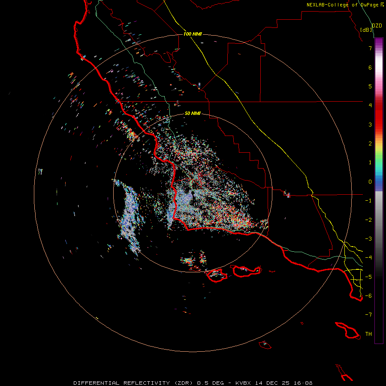The width and height of the screenshot is (386, 386).
Task: Click legend value 1 on color scale
Action: coord(370,163)
